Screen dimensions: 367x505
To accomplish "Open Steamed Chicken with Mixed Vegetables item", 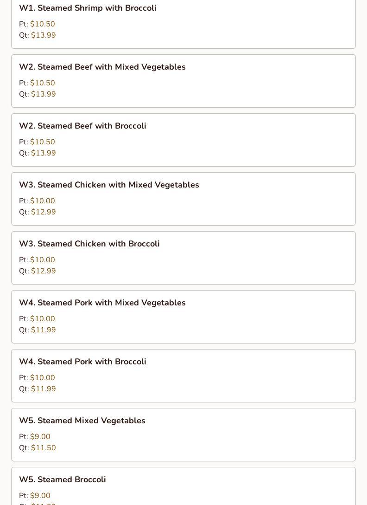I will pos(109,185).
